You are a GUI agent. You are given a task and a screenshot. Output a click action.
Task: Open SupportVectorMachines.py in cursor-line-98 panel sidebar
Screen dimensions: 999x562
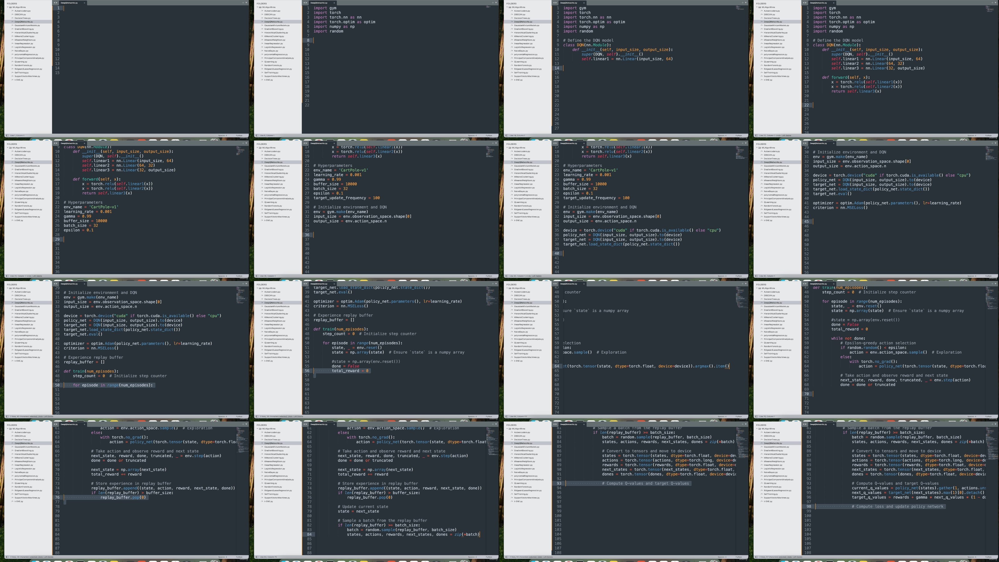pos(777,498)
